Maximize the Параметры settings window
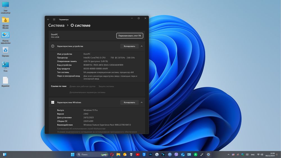Image resolution: width=281 pixels, height=158 pixels. (x=139, y=18)
